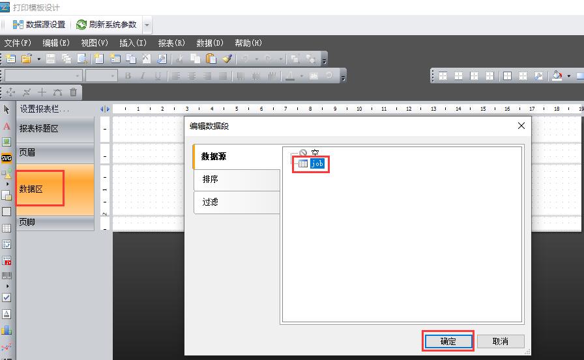
Task: Toggle all borders button
Action: 507,76
